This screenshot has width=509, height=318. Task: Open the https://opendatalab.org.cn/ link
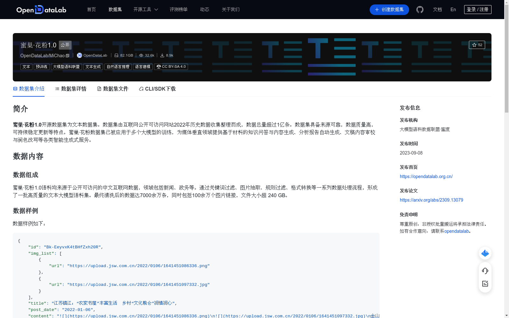pos(426,176)
